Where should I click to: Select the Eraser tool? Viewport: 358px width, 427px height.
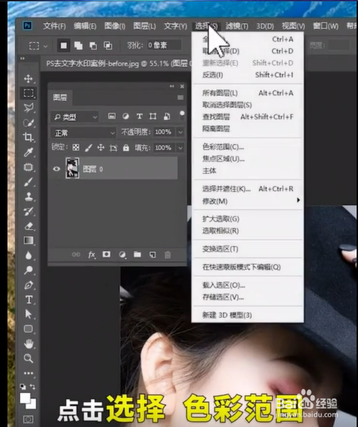[x=28, y=226]
